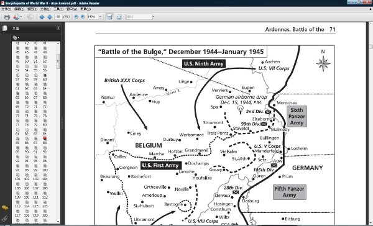Click the create PDF online icon
This screenshot has width=373, height=226.
point(16,17)
